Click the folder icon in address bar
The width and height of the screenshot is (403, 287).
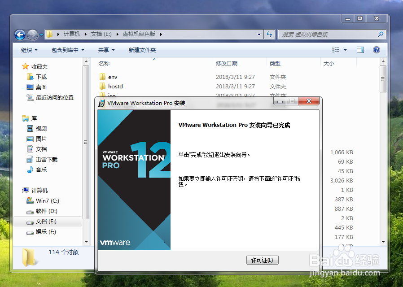[50, 34]
